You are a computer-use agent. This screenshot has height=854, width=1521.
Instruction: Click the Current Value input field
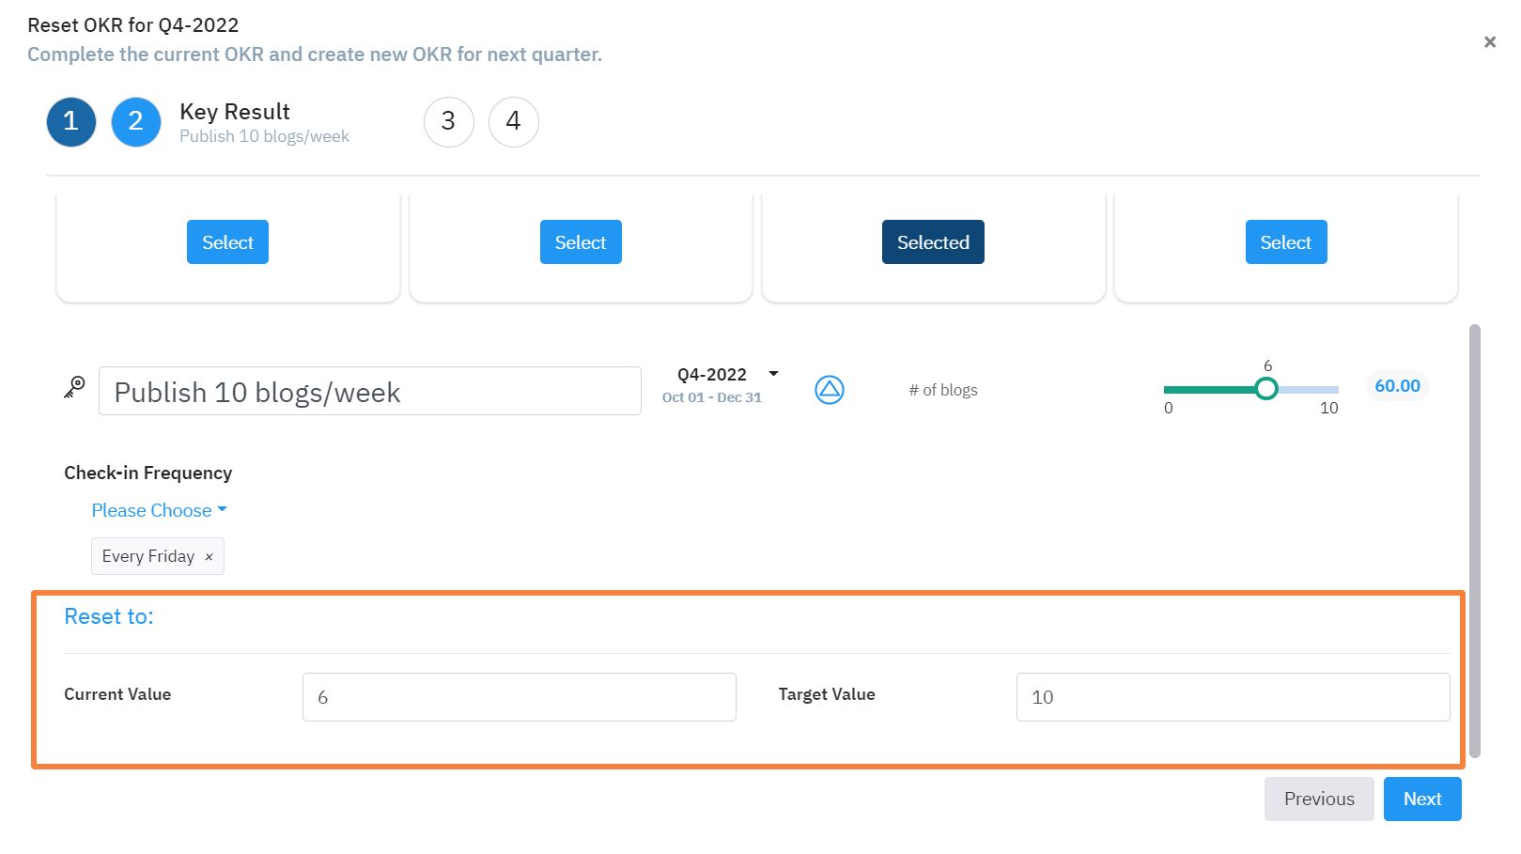[519, 697]
